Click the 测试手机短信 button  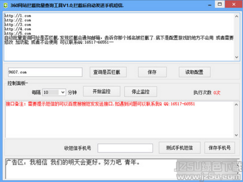(179, 148)
